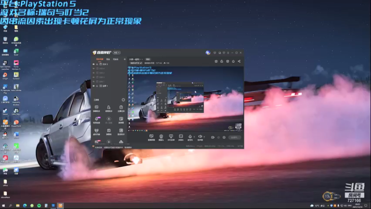
Task: Click the start streaming button bottom right
Action: click(x=235, y=137)
